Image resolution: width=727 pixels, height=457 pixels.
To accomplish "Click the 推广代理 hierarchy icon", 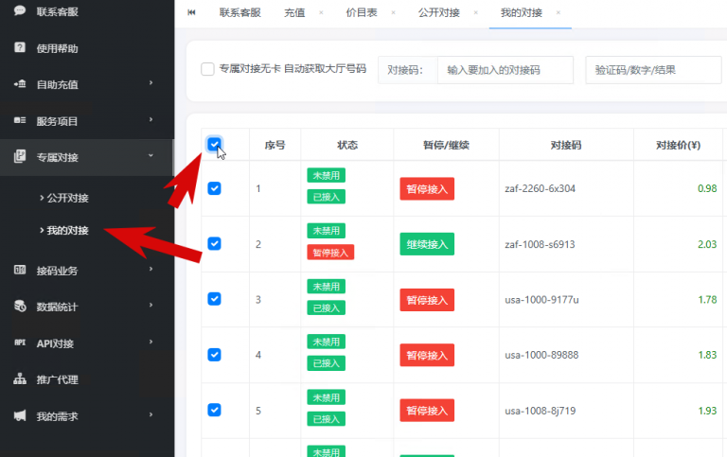I will (x=20, y=378).
